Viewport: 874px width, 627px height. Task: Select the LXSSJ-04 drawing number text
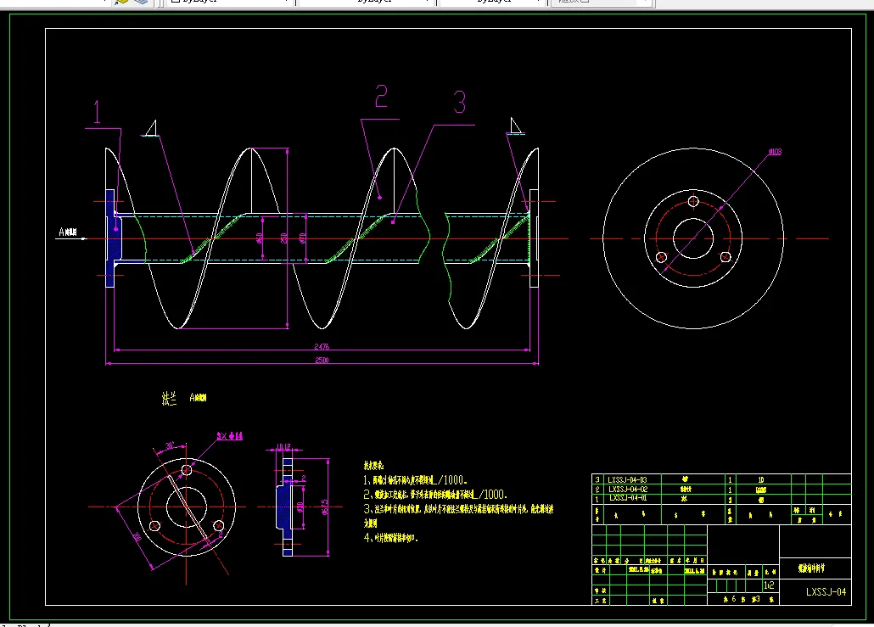click(x=826, y=591)
